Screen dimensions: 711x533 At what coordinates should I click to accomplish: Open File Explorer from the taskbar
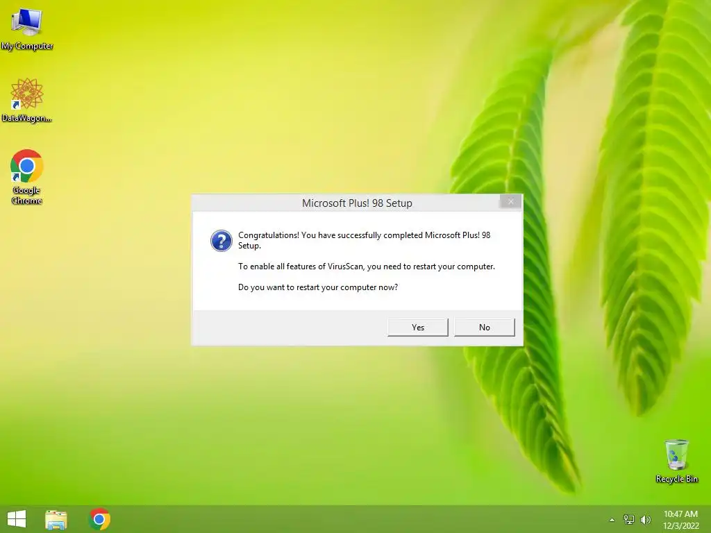[56, 519]
